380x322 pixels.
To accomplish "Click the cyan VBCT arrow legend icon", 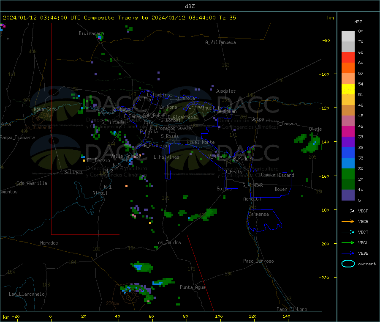I will click(x=348, y=232).
